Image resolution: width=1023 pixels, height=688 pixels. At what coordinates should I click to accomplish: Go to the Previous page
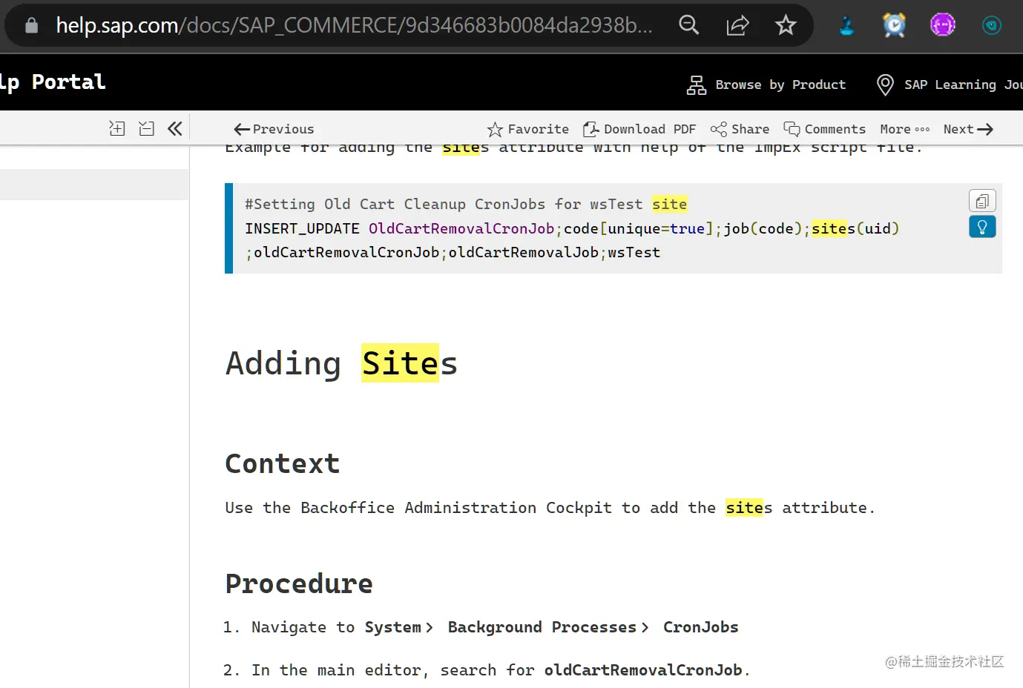click(x=274, y=129)
